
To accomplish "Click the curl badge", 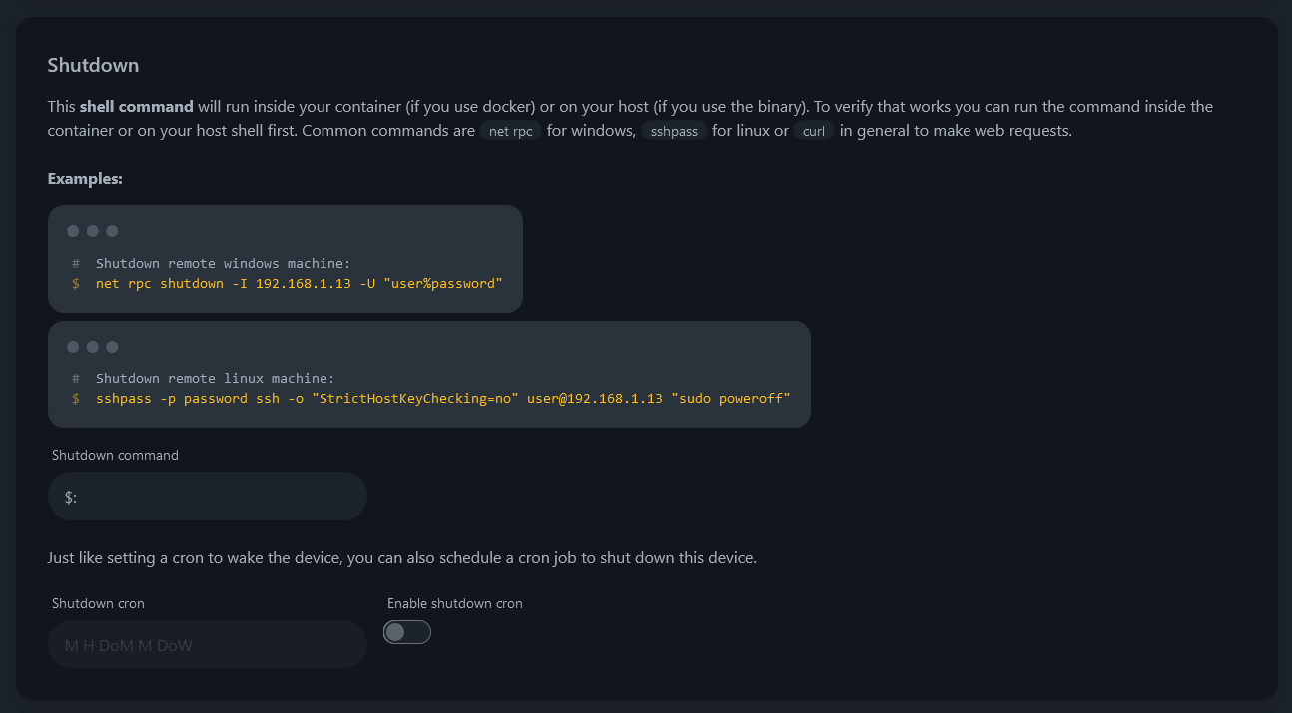I will click(x=813, y=130).
